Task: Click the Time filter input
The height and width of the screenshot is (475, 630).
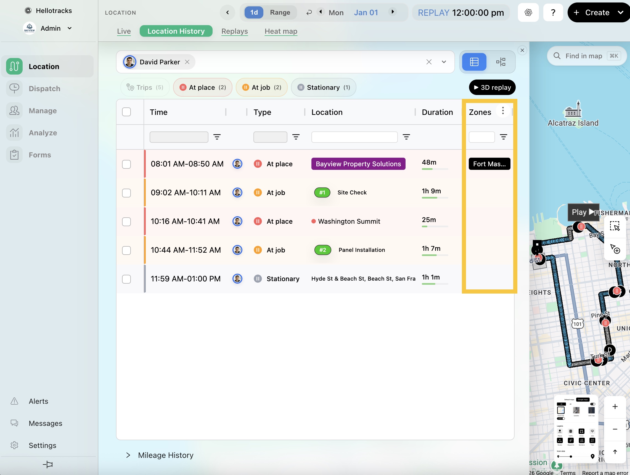Action: 179,137
